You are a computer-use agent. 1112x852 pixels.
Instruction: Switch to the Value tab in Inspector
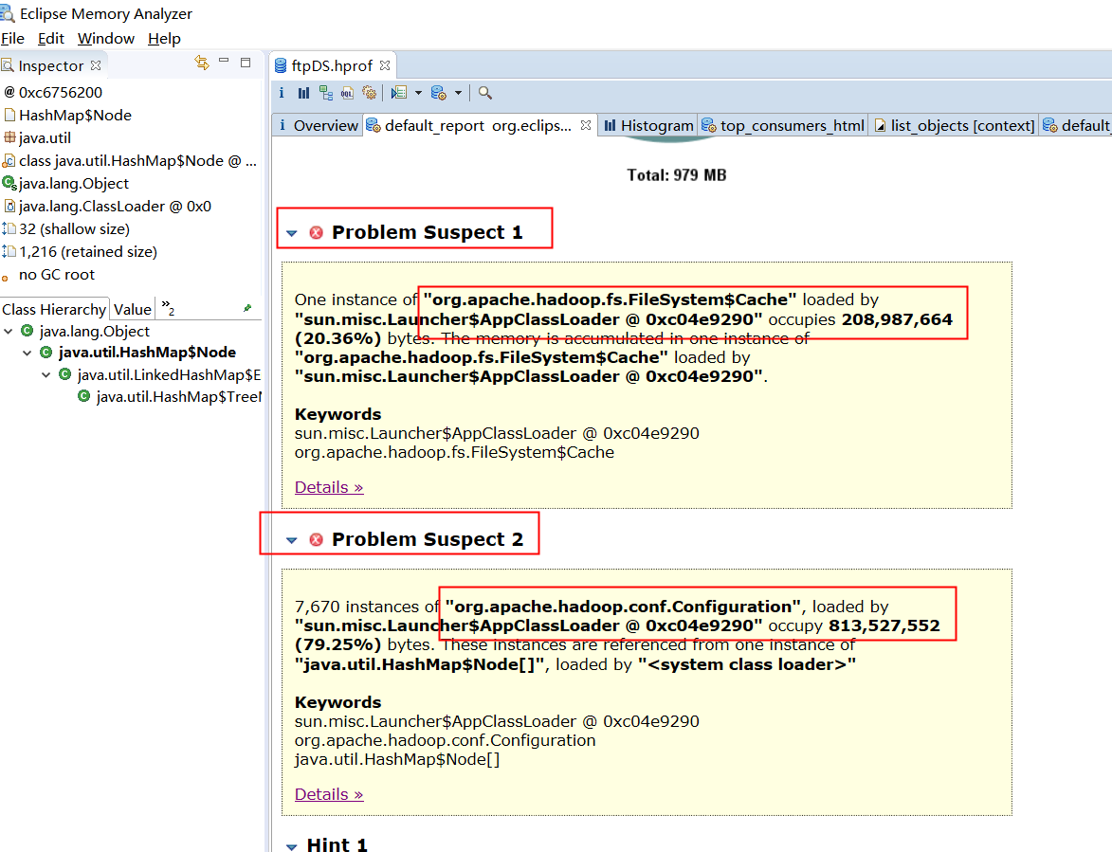(x=132, y=308)
